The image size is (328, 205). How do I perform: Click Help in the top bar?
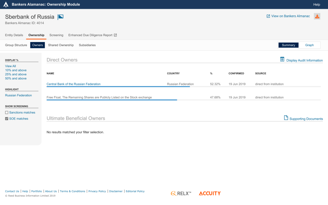pyautogui.click(x=316, y=4)
